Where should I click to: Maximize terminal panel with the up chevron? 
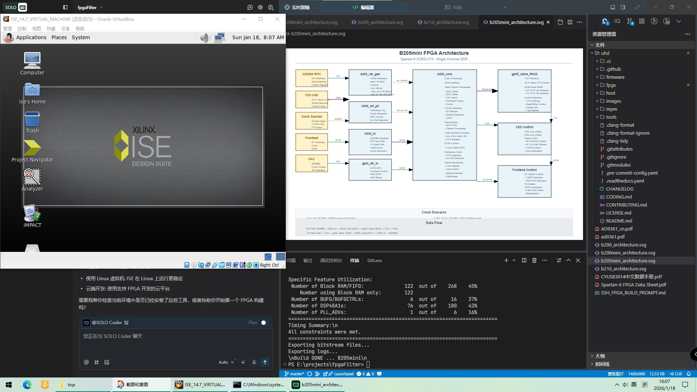tap(568, 260)
